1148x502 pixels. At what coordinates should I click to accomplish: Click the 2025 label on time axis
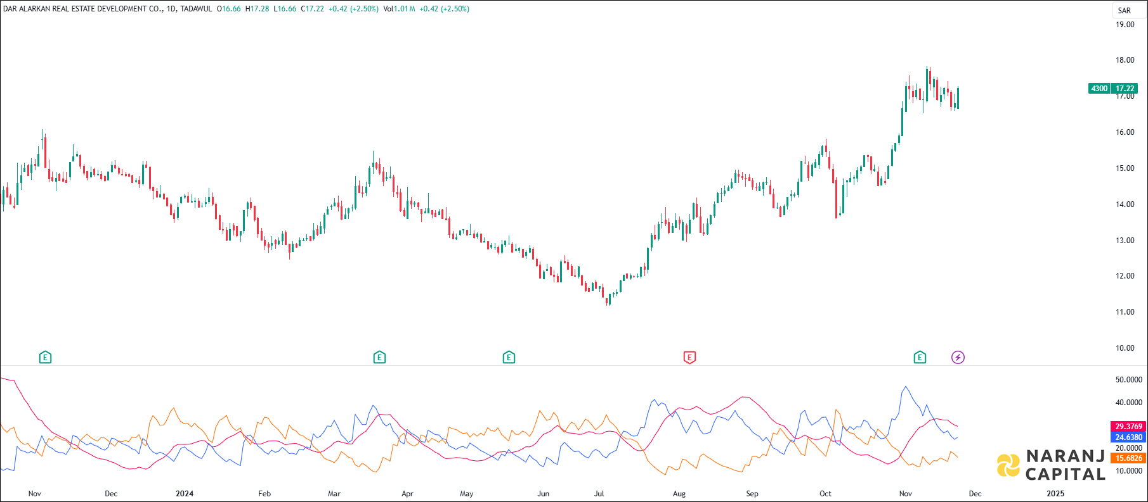(1055, 494)
